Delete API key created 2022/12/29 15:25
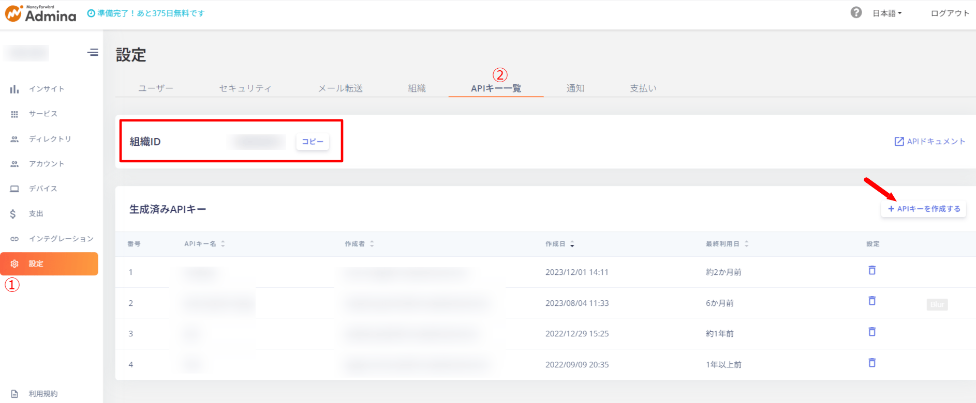 tap(872, 332)
